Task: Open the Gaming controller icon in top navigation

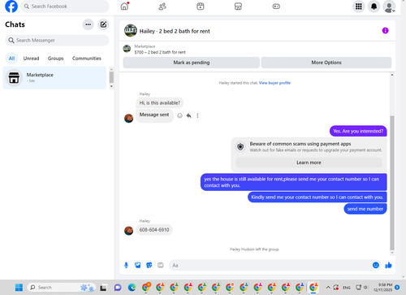Action: (276, 7)
